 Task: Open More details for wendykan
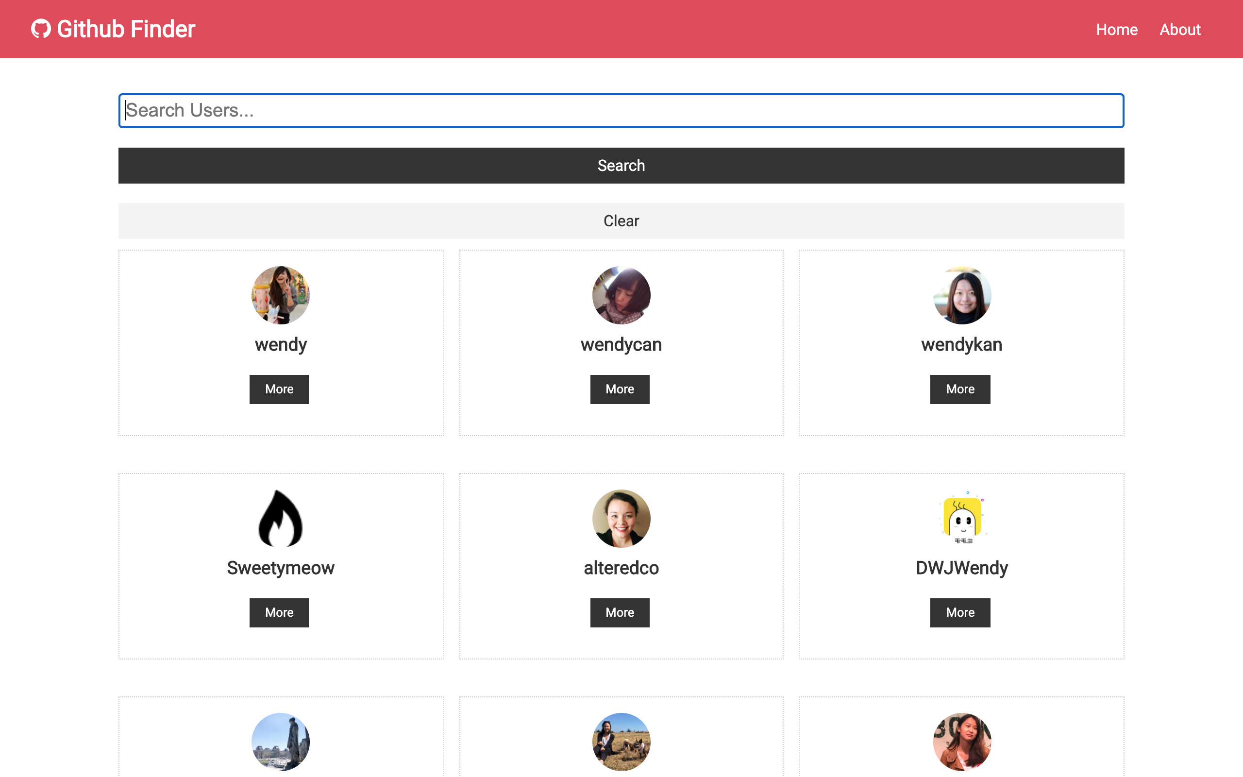pos(959,389)
